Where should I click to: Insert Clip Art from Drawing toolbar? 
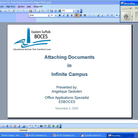(x=15, y=126)
